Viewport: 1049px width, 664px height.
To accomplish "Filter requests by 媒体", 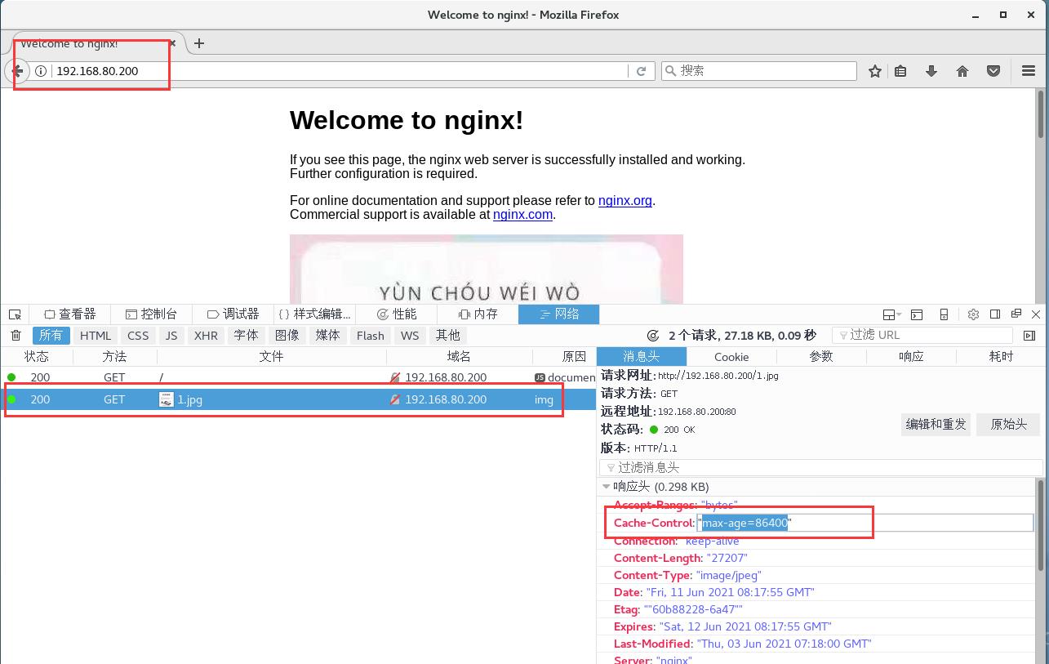I will click(x=327, y=336).
